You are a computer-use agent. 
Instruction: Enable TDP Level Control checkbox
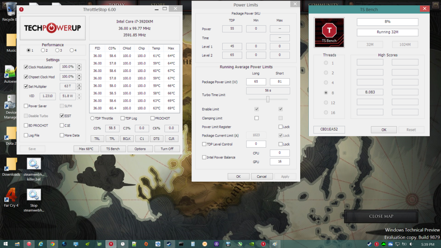click(x=204, y=144)
